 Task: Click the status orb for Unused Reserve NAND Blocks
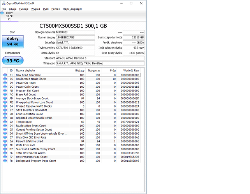5,106
